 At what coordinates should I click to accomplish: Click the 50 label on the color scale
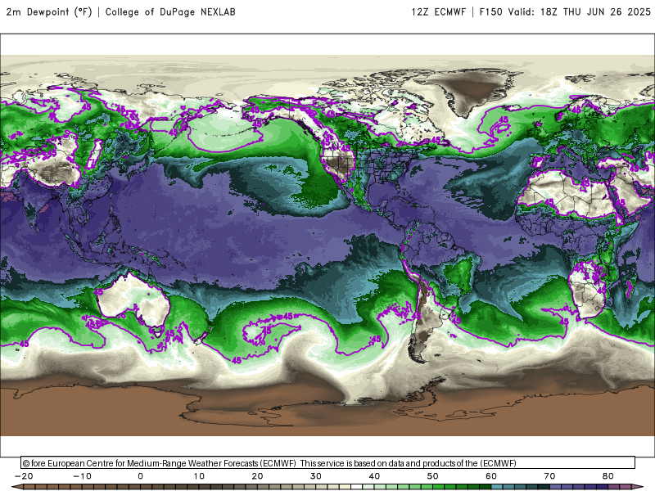pyautogui.click(x=433, y=476)
